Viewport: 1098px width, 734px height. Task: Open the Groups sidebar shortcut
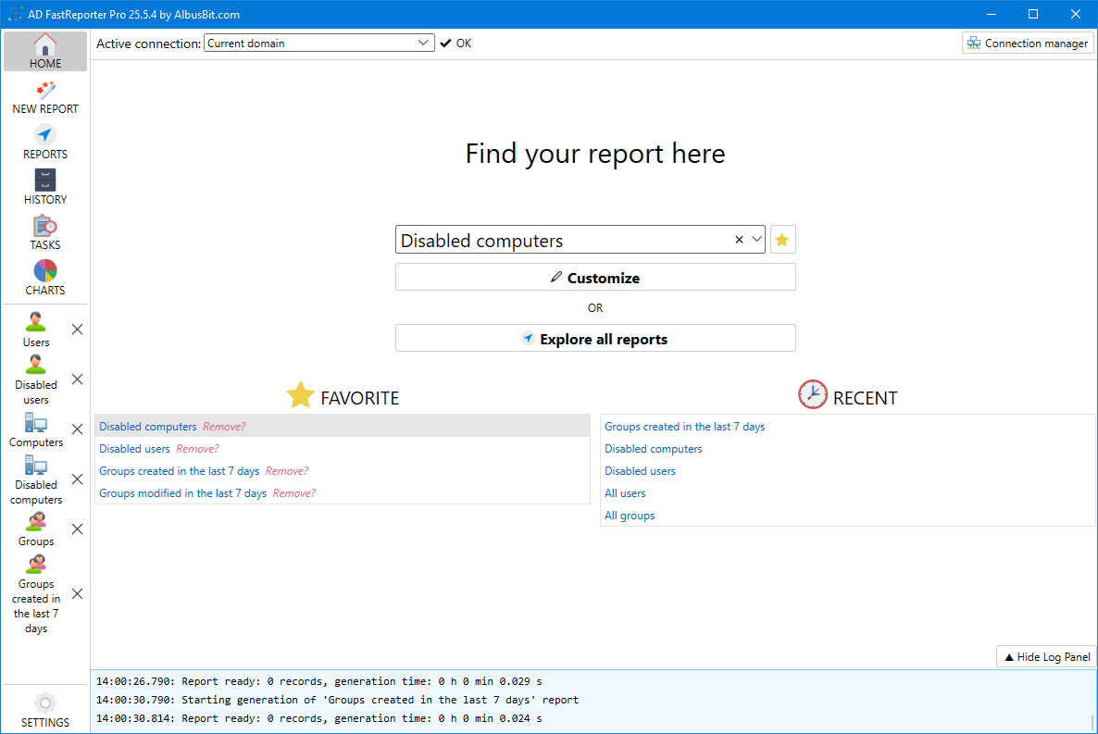pyautogui.click(x=36, y=529)
